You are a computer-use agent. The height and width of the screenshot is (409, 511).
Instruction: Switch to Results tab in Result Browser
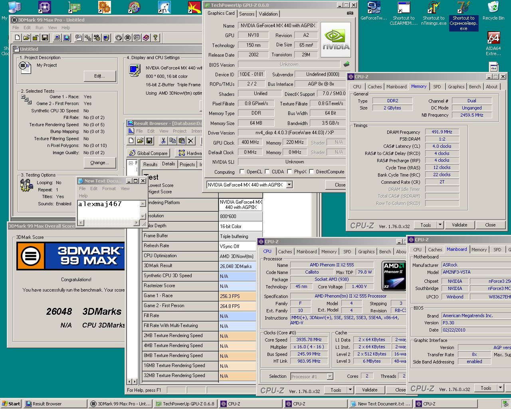pos(150,164)
